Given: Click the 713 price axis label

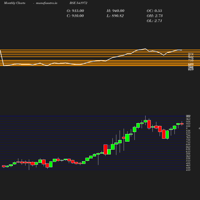Looking at the screenshot, I should pos(188,142).
